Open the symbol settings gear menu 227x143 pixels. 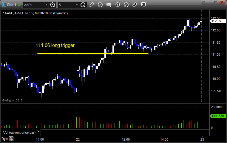coord(52,5)
